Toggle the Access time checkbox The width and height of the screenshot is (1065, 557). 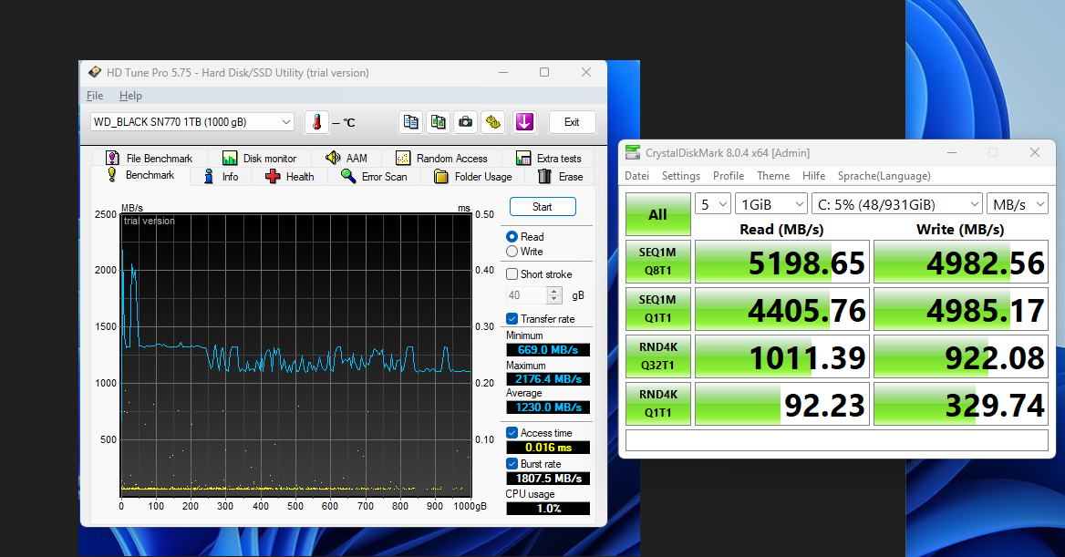point(512,433)
